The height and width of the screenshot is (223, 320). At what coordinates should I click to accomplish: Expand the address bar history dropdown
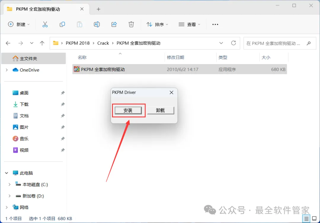[221, 43]
